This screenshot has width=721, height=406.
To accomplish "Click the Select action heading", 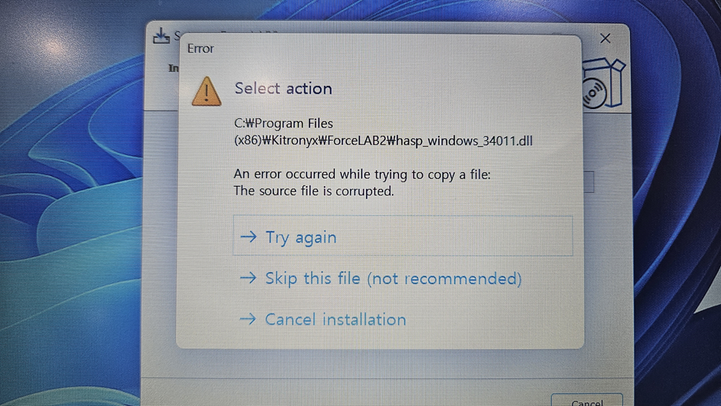I will (283, 88).
